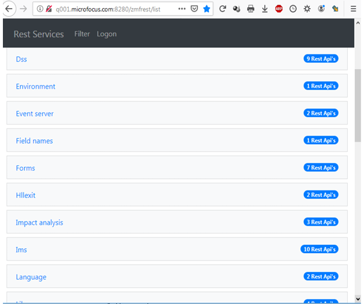Open the Event server link

(35, 113)
